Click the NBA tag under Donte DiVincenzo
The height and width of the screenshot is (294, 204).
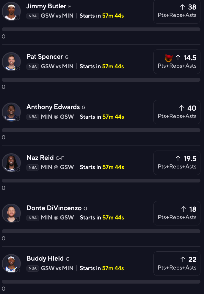coord(32,218)
